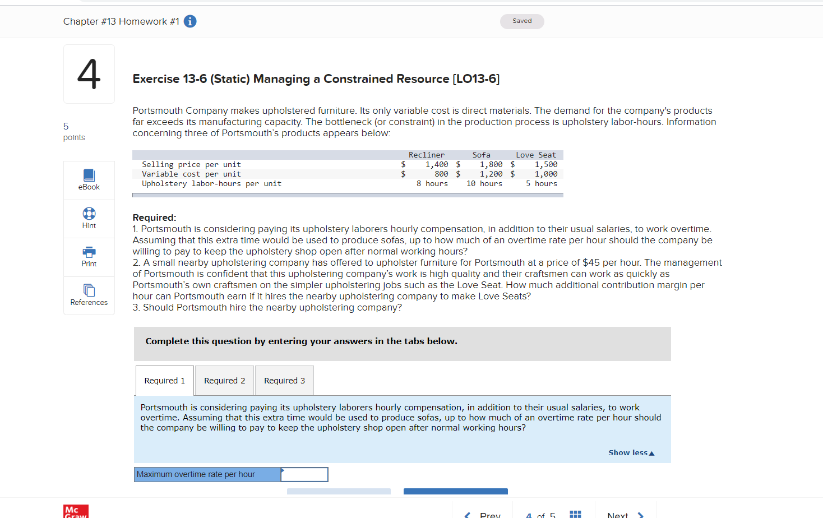Click the Maximum overtime rate input field
Screen dimensions: 823x518
click(x=304, y=474)
